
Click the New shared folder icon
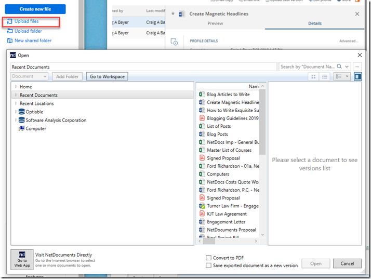pyautogui.click(x=9, y=41)
